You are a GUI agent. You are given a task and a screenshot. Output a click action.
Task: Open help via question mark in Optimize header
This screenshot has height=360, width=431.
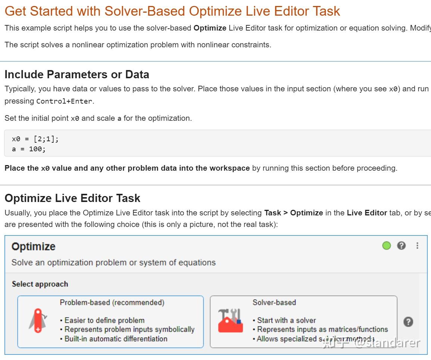pyautogui.click(x=402, y=246)
